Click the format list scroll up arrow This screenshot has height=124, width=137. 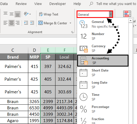pyautogui.click(x=130, y=21)
